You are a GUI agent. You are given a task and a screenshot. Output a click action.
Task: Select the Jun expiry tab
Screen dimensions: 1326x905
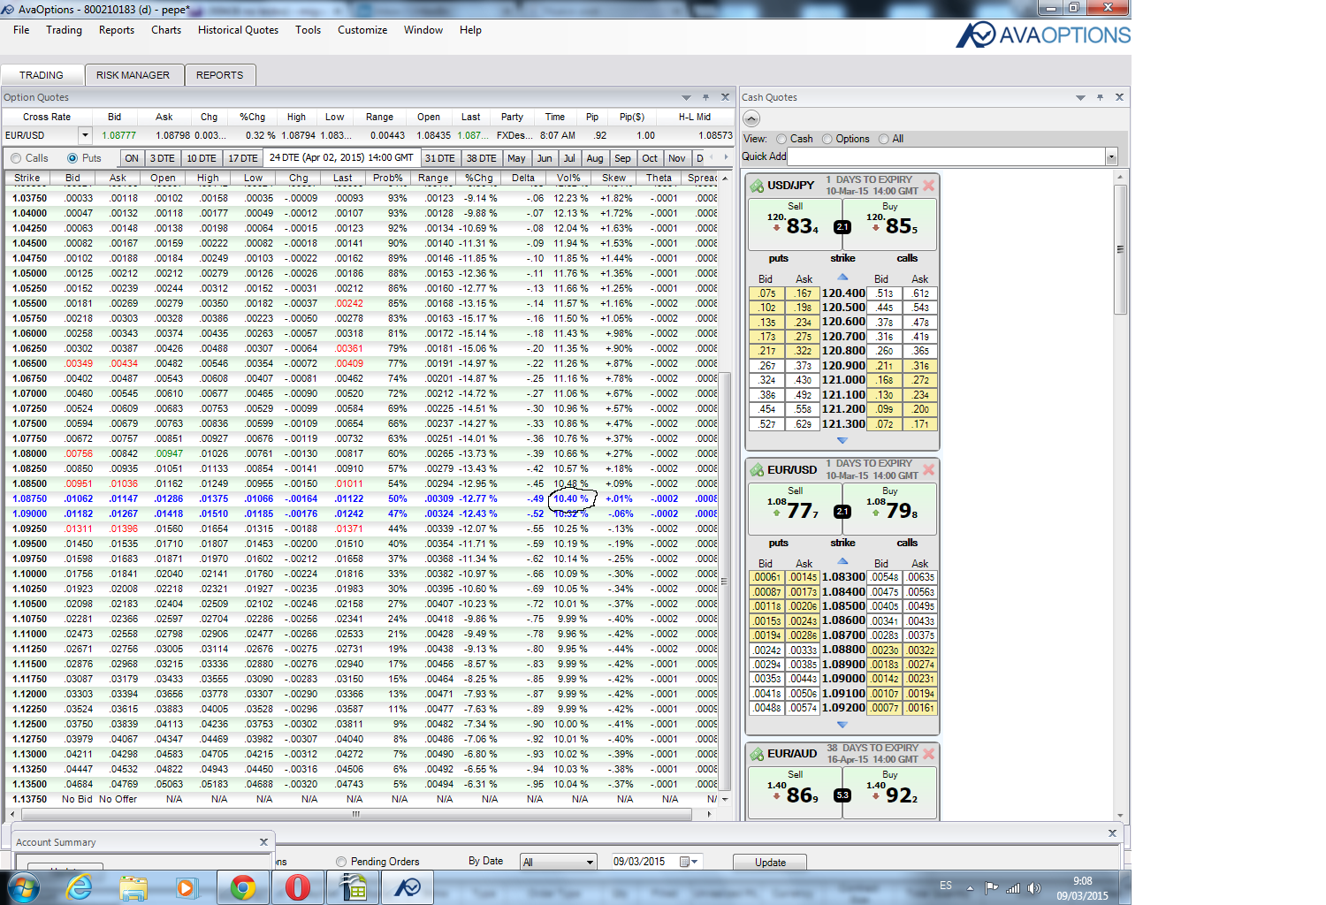[545, 158]
